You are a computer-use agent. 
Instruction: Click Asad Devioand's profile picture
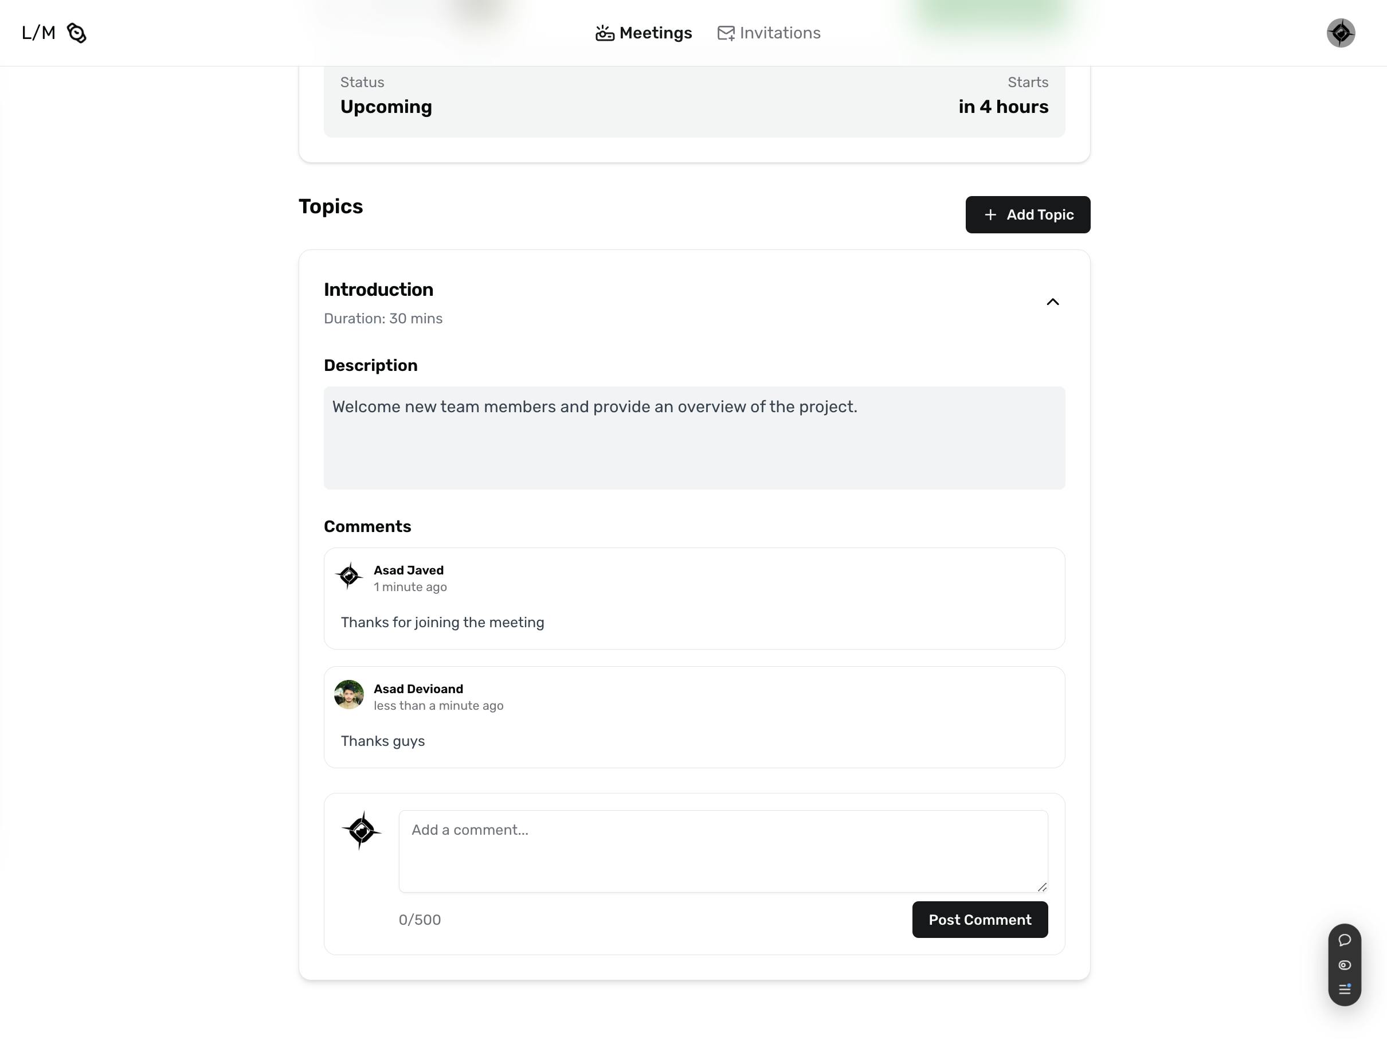point(348,694)
